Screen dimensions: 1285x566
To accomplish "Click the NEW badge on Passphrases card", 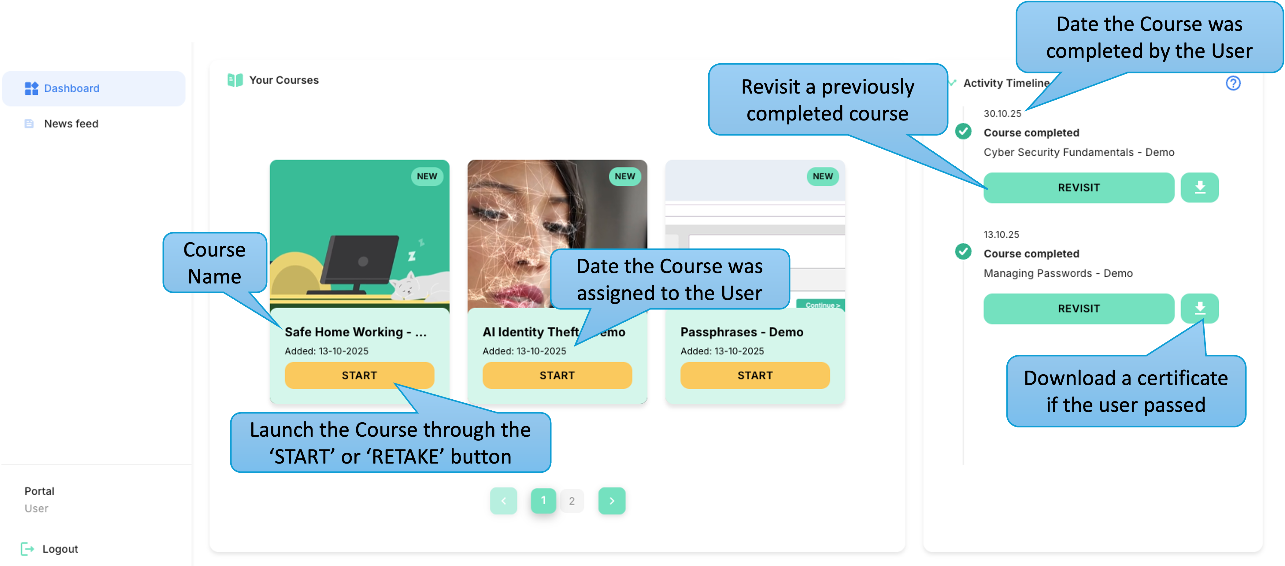I will coord(823,176).
